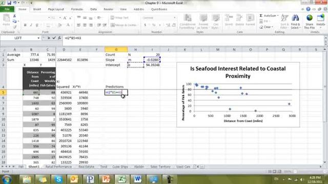Open the Real Estate sheet tab
The height and width of the screenshot is (184, 328).
click(x=86, y=167)
